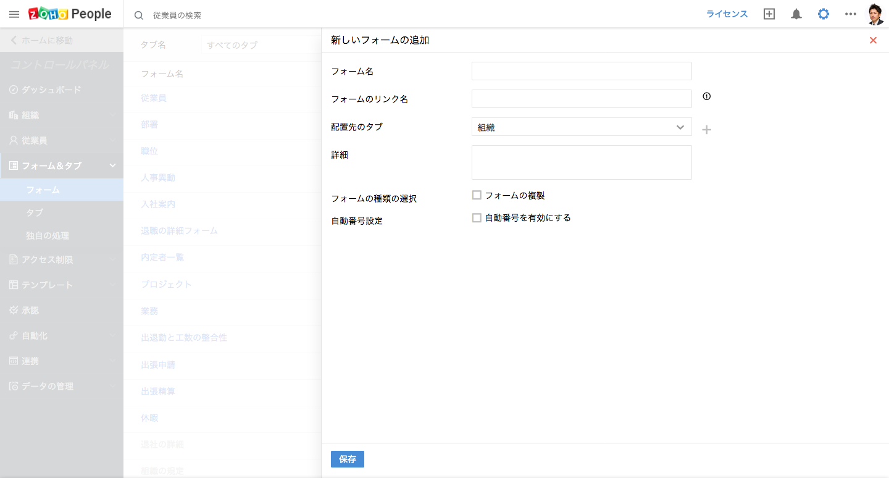Collapse the フォーム&タブ sidebar section
The height and width of the screenshot is (478, 889).
[113, 166]
